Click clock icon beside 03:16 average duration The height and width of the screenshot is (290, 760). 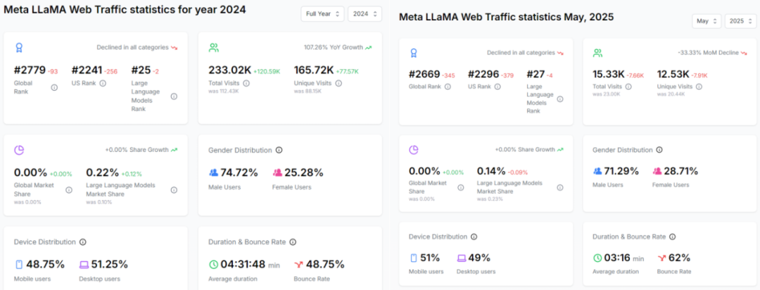597,258
